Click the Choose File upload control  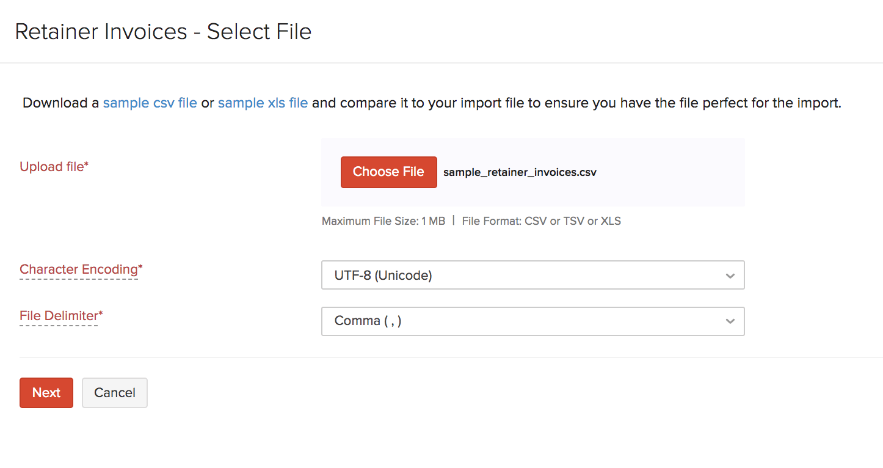(388, 172)
